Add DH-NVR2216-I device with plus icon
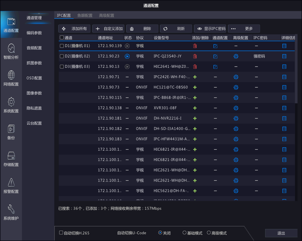 coord(195,119)
